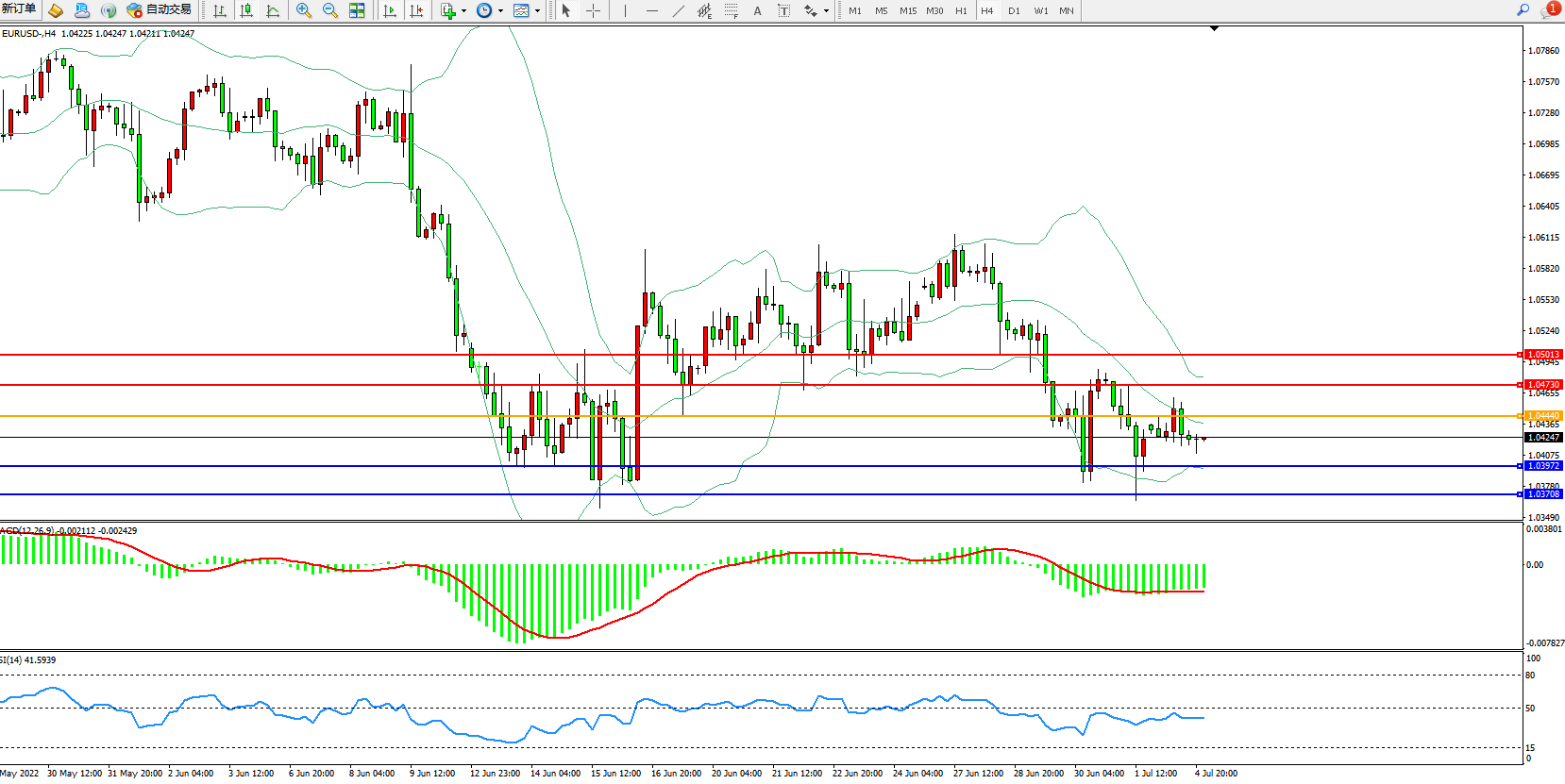
Task: Click the Zoom Out magnifier icon
Action: click(330, 10)
